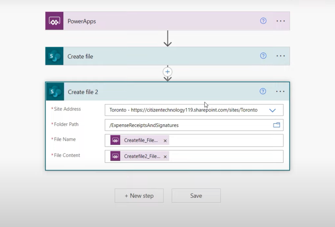
Task: Click the PowerApps icon on the Createfile2_File token
Action: pyautogui.click(x=115, y=156)
